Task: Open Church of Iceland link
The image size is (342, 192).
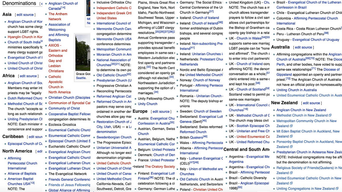Action: tap(206, 18)
